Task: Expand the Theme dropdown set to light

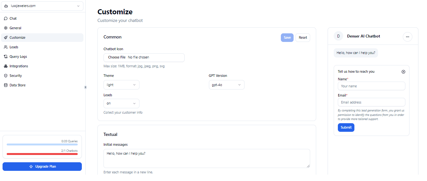Action: tap(121, 85)
